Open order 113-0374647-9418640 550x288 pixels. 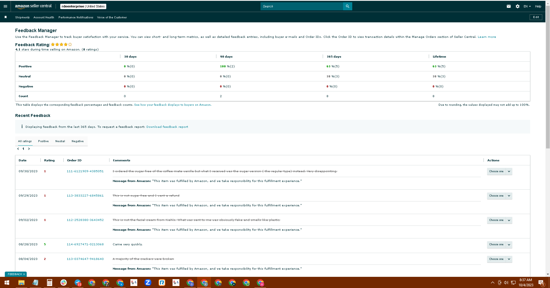(x=85, y=259)
